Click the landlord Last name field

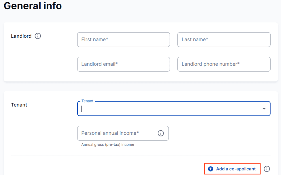tap(224, 39)
